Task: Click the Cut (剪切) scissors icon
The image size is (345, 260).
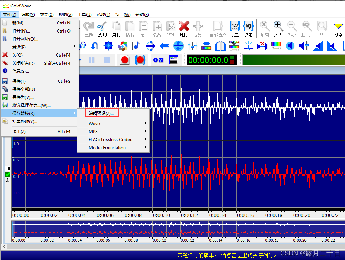Action: 102,29
